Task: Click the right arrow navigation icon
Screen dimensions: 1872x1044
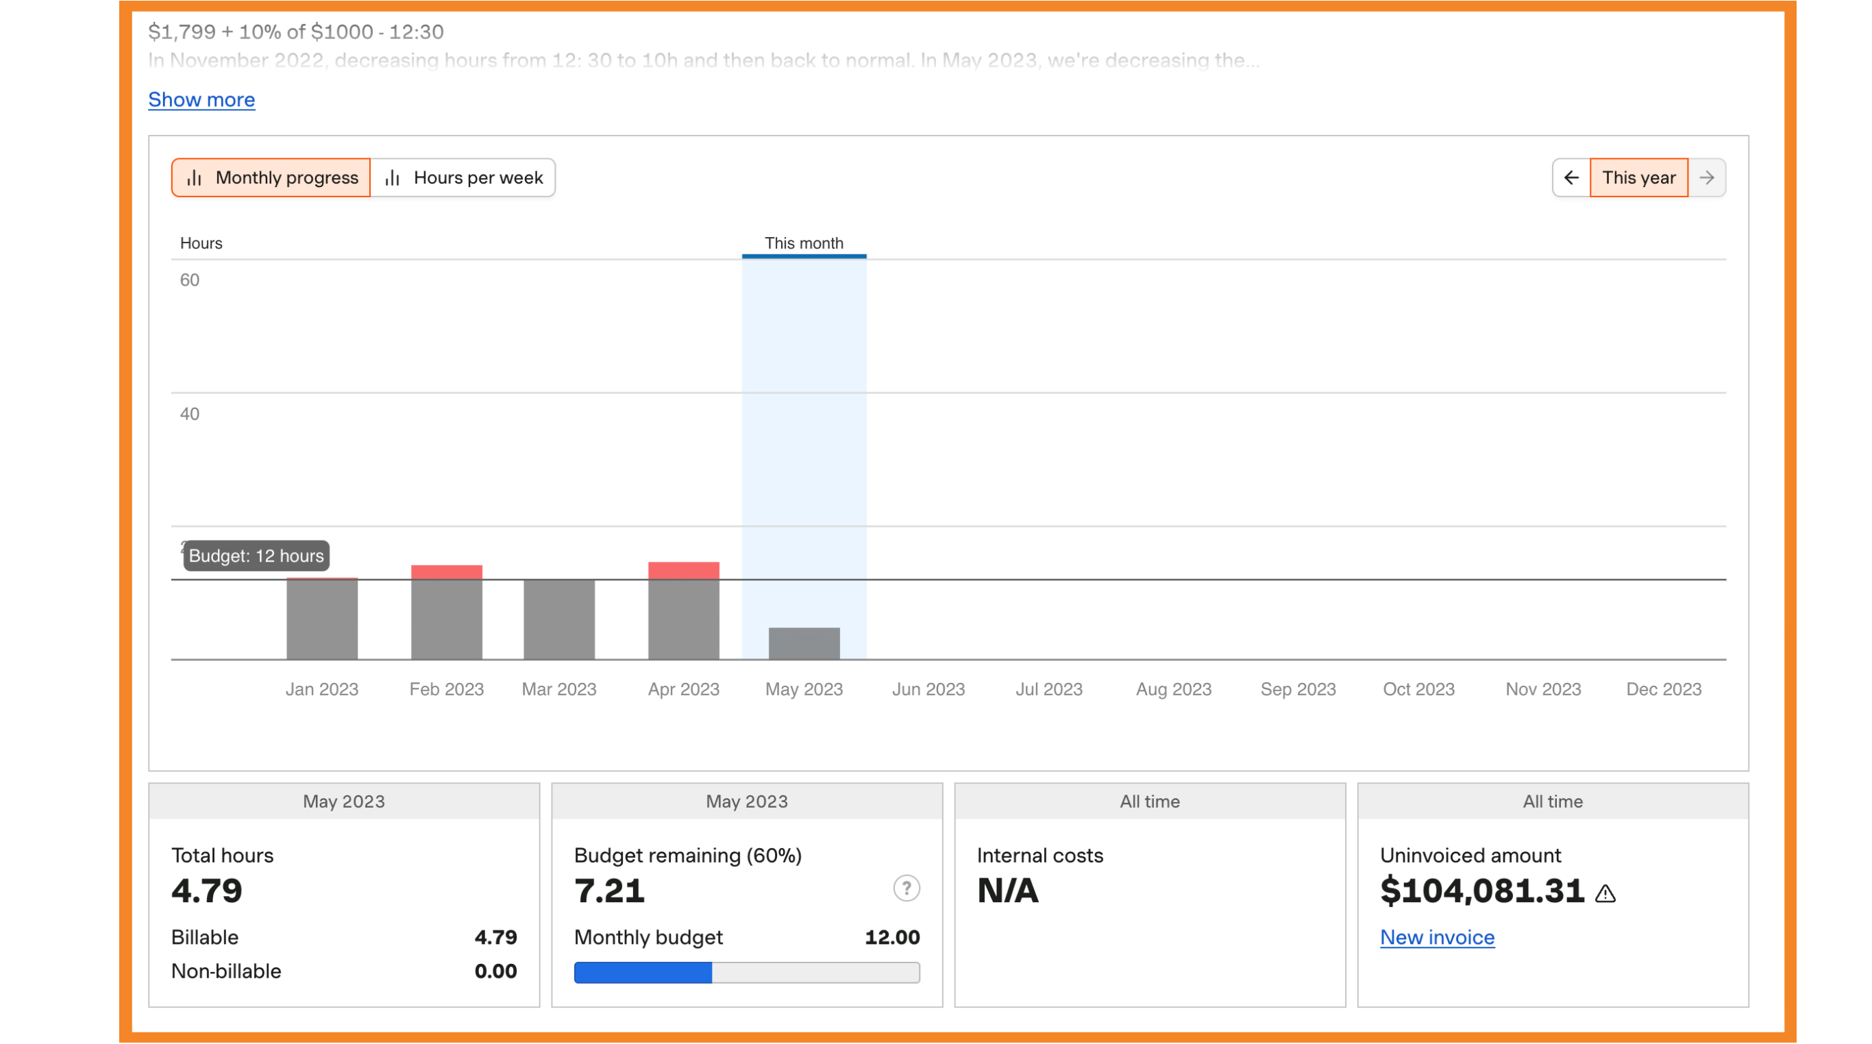Action: tap(1709, 177)
